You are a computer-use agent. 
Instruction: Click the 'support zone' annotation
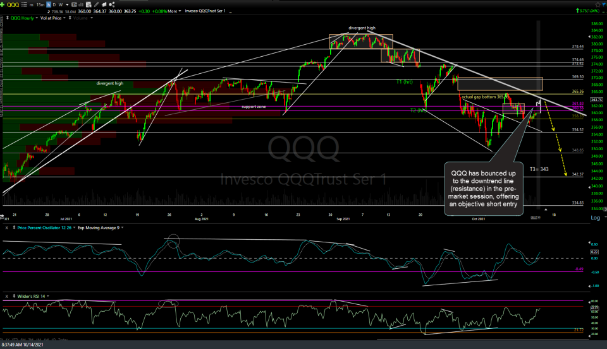tap(254, 107)
